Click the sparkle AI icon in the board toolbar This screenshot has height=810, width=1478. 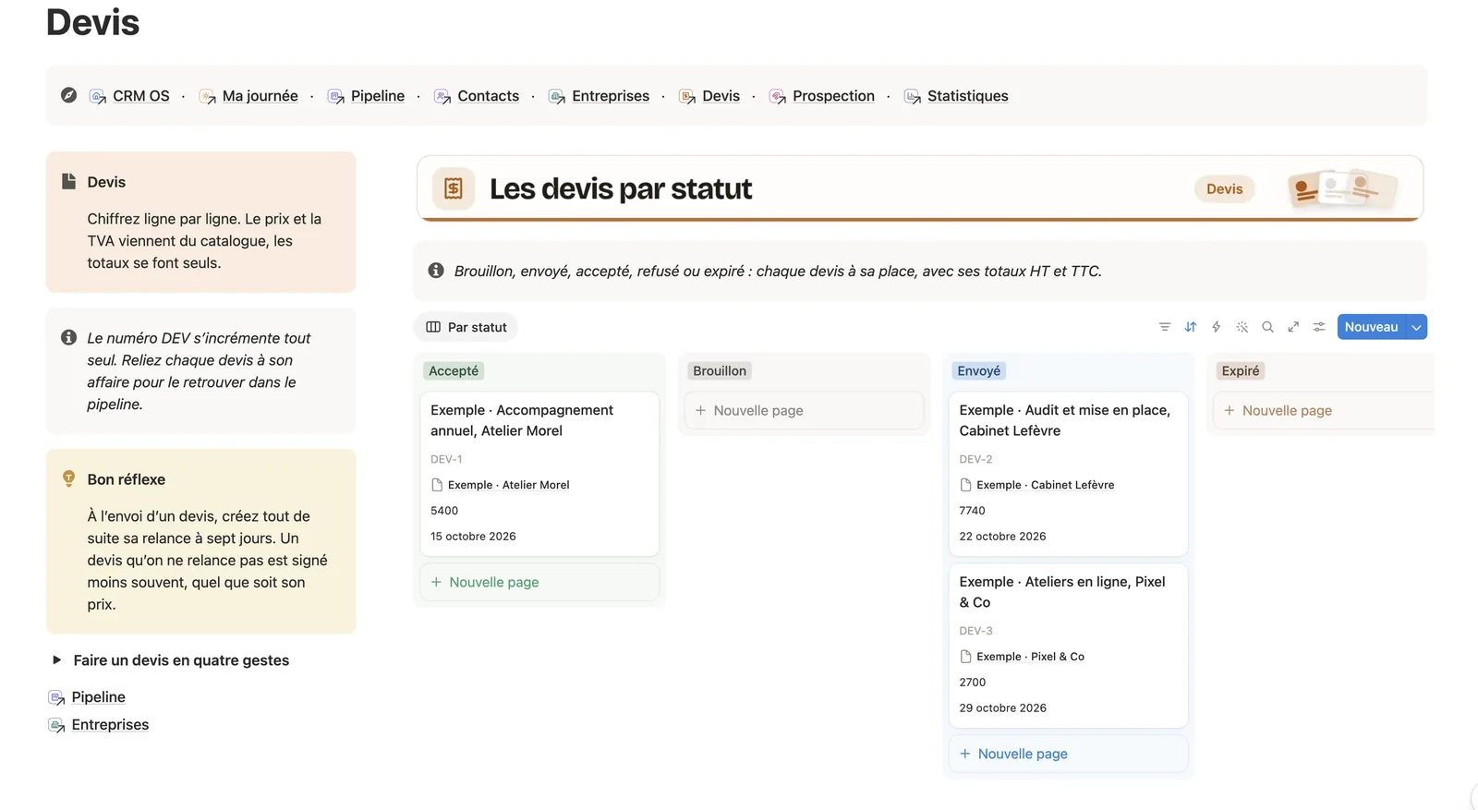tap(1242, 327)
